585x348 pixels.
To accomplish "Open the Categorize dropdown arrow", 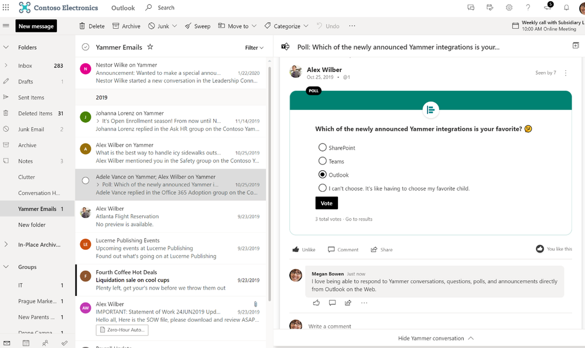I will click(306, 26).
